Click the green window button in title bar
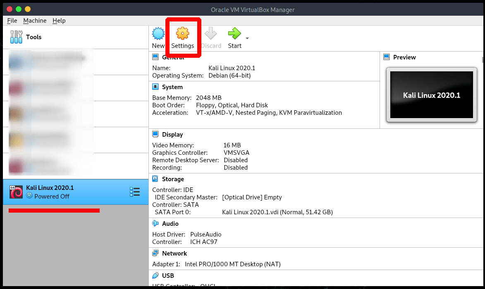Image resolution: width=485 pixels, height=289 pixels. pos(19,9)
